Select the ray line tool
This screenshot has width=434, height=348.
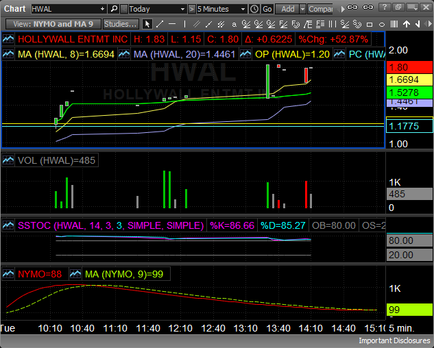pyautogui.click(x=209, y=25)
